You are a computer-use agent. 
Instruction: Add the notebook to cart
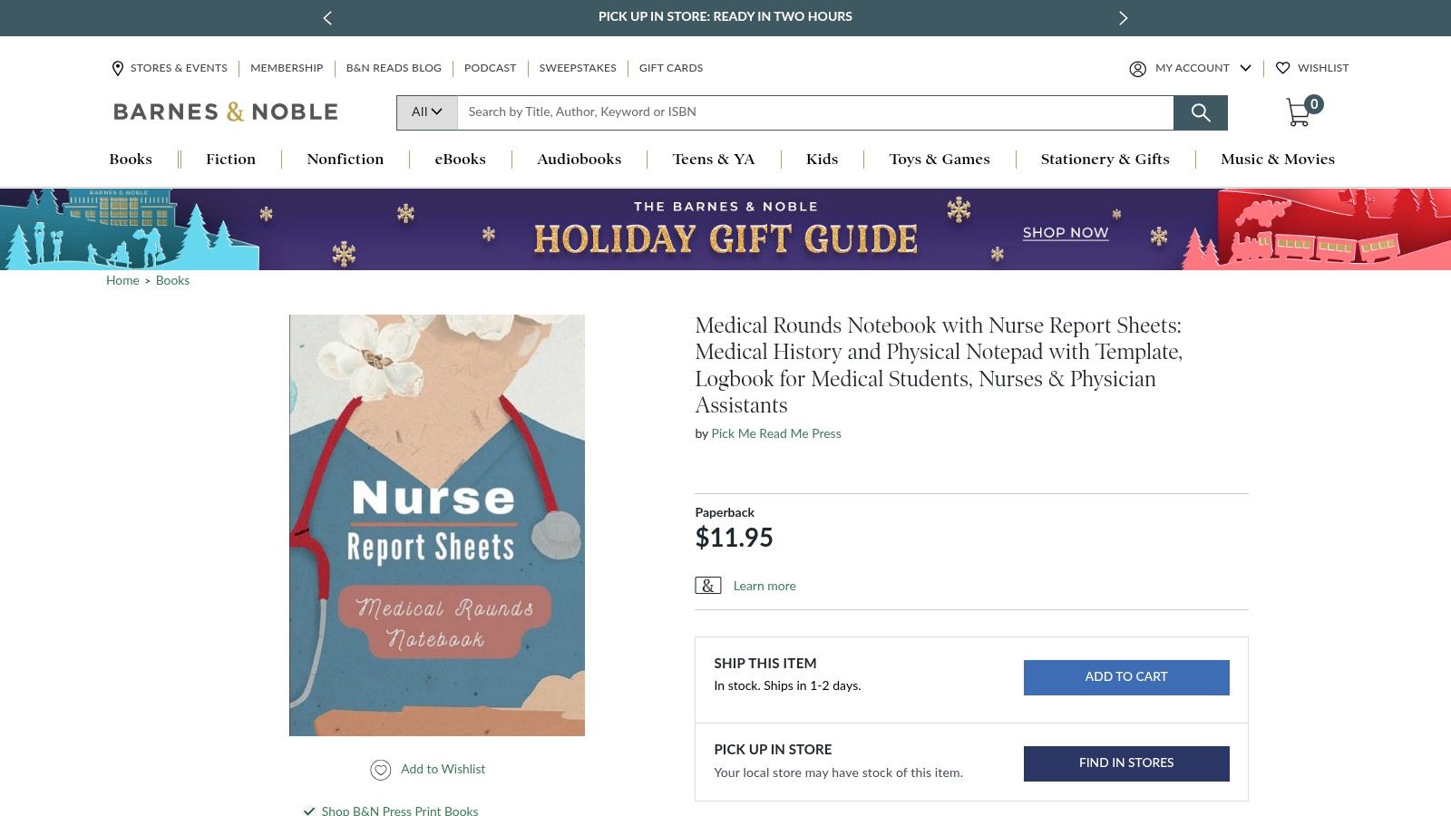point(1125,676)
